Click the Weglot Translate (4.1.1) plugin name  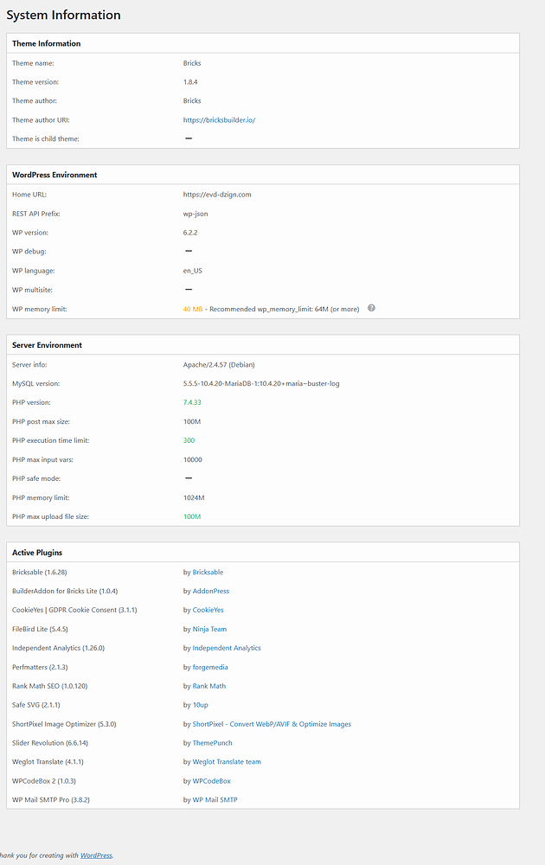point(48,762)
